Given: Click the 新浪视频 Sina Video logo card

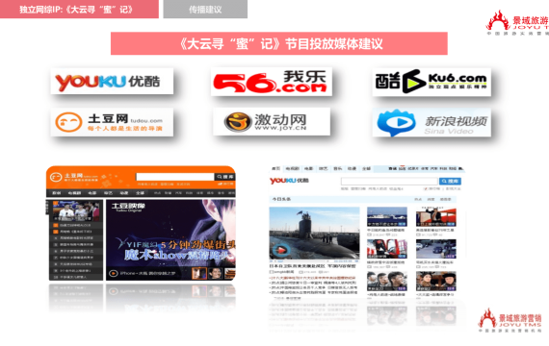Looking at the screenshot, I should pyautogui.click(x=431, y=122).
